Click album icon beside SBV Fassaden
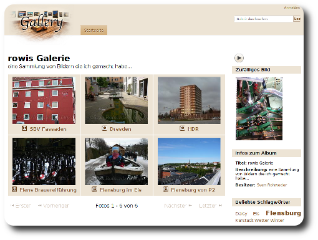 click(x=24, y=128)
